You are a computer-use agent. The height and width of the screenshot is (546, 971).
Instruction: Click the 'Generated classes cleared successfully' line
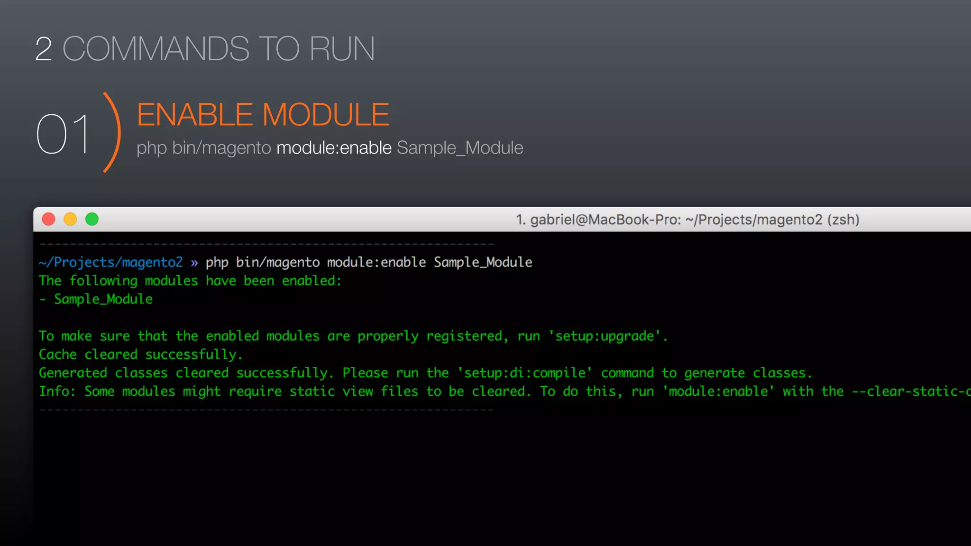426,373
